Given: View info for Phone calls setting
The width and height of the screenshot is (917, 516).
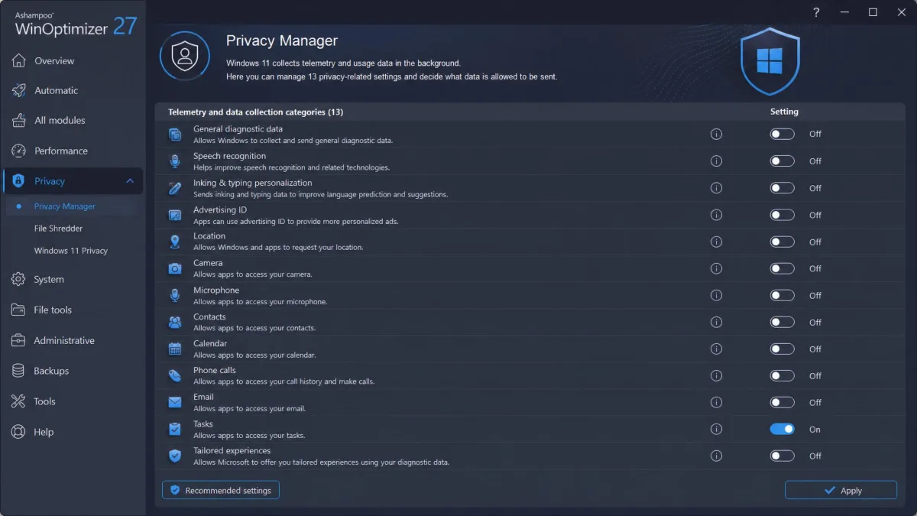Looking at the screenshot, I should (x=716, y=375).
